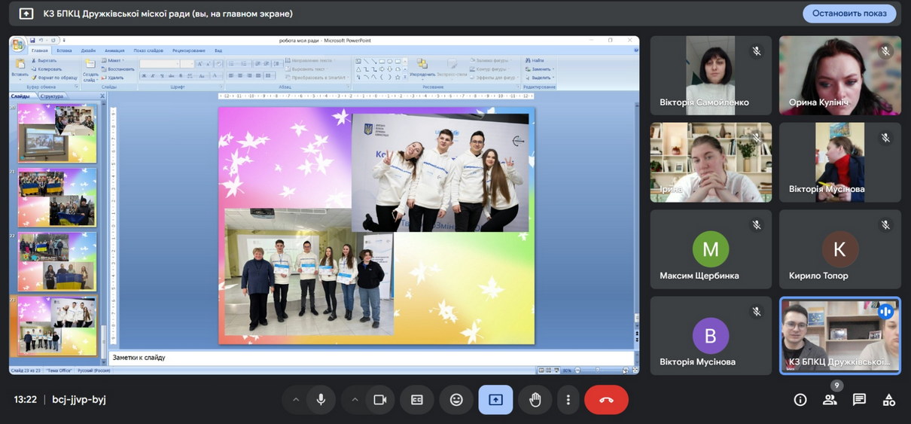Screen dimensions: 911x424
Task: Turn on captions with the CC button
Action: tap(417, 400)
